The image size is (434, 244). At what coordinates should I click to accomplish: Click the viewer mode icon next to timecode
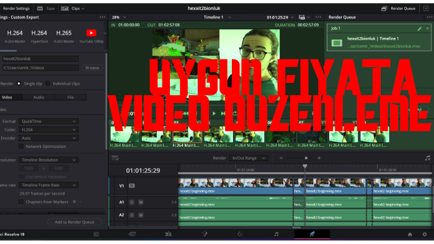(302, 17)
